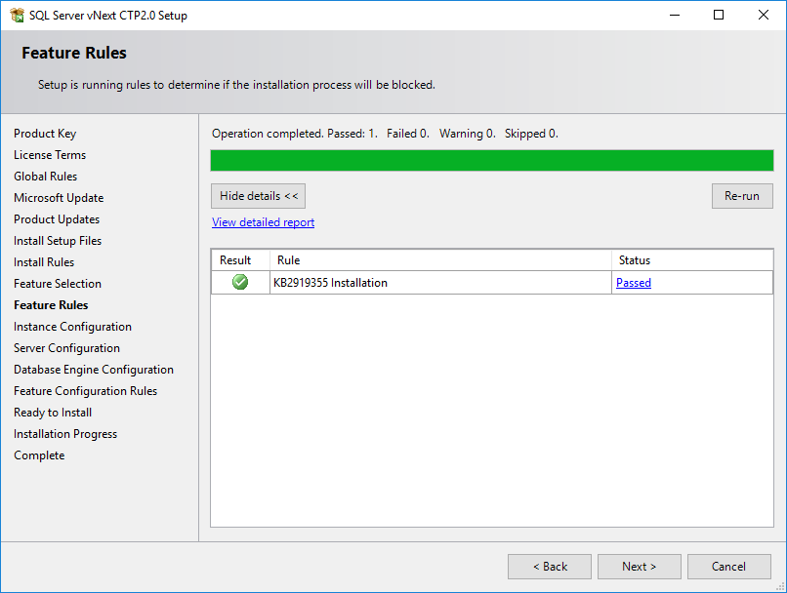Select Global Rules step in sidebar
The image size is (787, 593).
coord(45,177)
